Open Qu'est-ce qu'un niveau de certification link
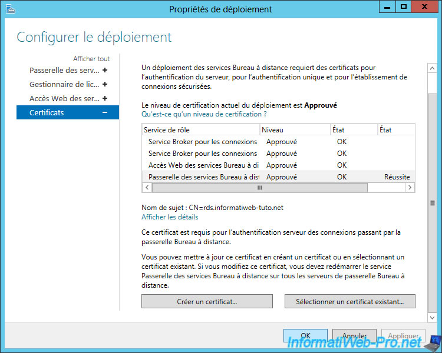 coord(204,114)
